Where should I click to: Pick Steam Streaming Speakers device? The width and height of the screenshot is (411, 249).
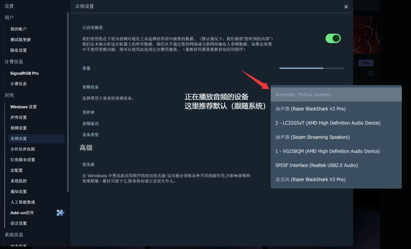click(x=336, y=137)
